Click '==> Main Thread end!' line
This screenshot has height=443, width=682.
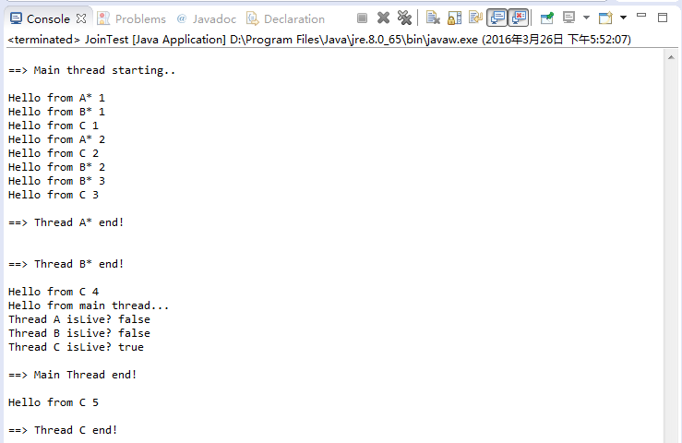click(x=73, y=375)
